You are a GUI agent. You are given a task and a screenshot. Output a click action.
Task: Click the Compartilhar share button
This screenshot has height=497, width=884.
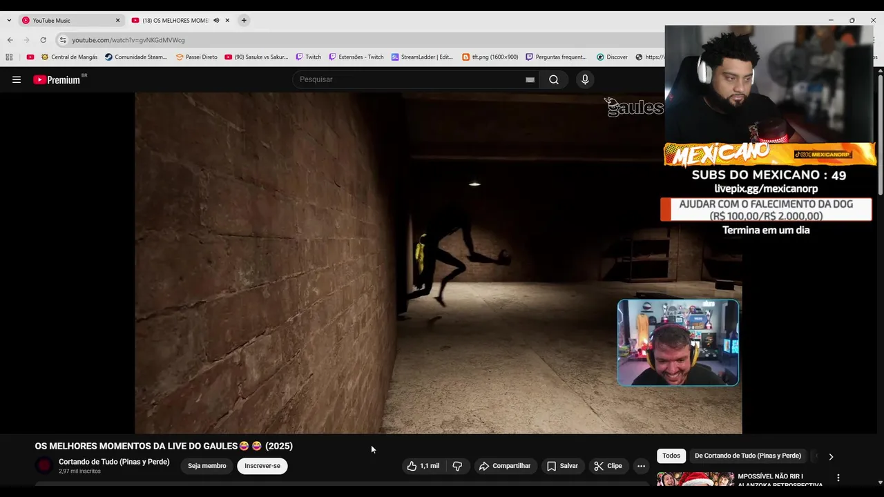pyautogui.click(x=505, y=466)
